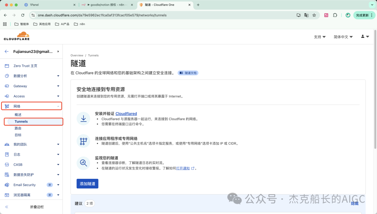Click the green circular profile icon
This screenshot has height=214, width=377.
click(x=348, y=15)
